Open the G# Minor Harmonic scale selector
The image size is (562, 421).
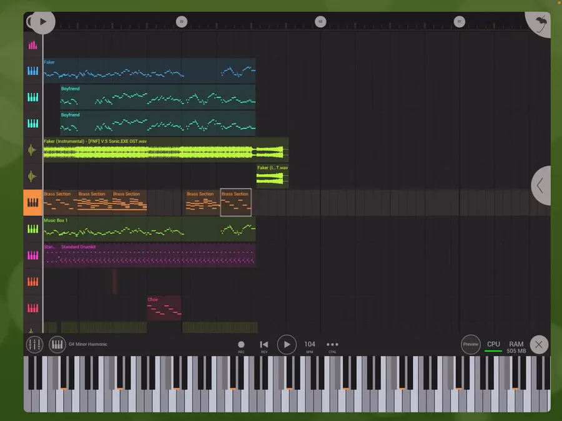[88, 344]
